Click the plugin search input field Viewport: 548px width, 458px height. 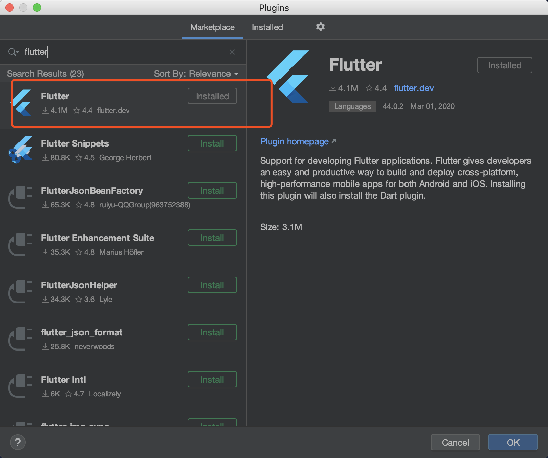tap(123, 52)
